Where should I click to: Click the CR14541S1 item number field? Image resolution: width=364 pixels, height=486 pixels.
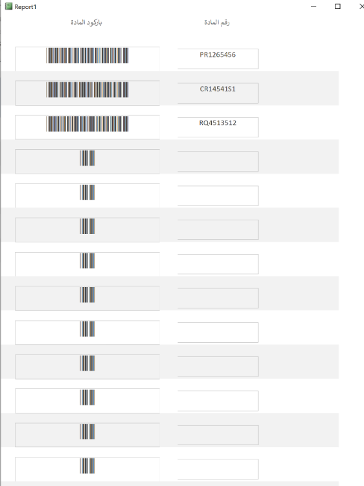218,93
